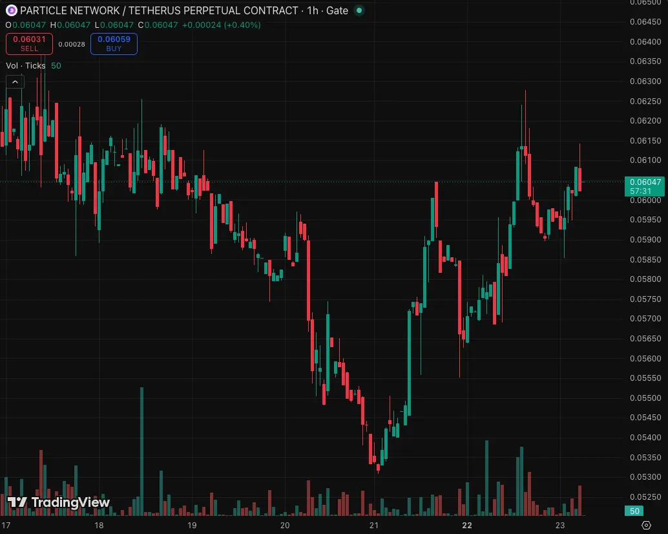Click the Particle Network symbol logo icon
The image size is (668, 534).
pos(12,10)
